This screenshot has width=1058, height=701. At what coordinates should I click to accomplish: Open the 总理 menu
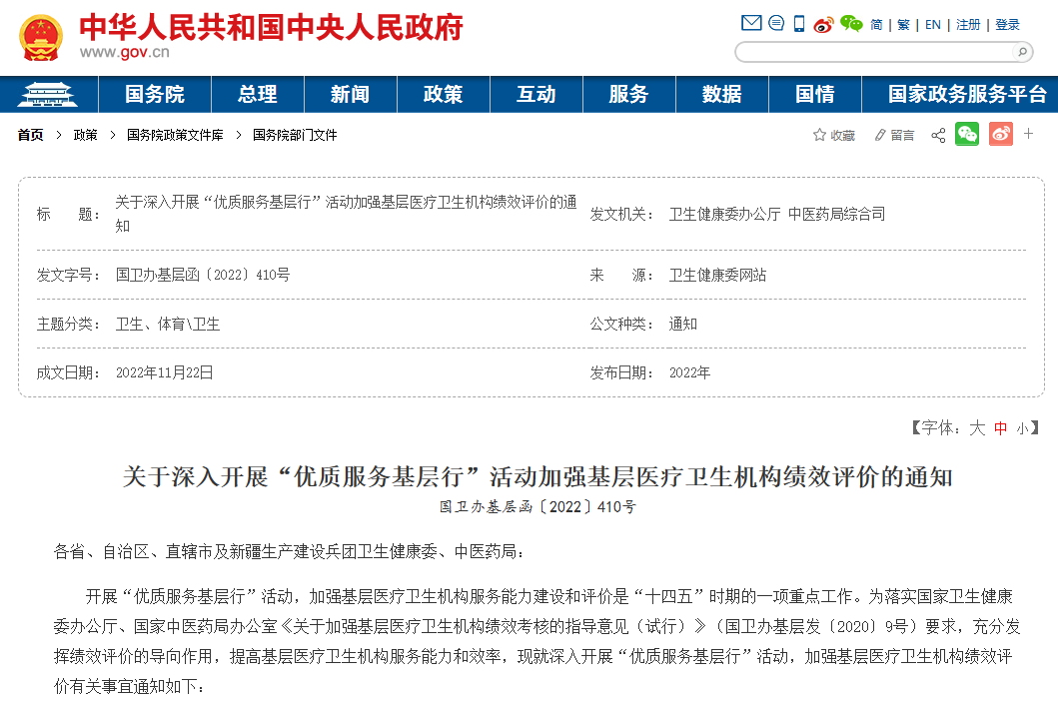click(x=257, y=95)
